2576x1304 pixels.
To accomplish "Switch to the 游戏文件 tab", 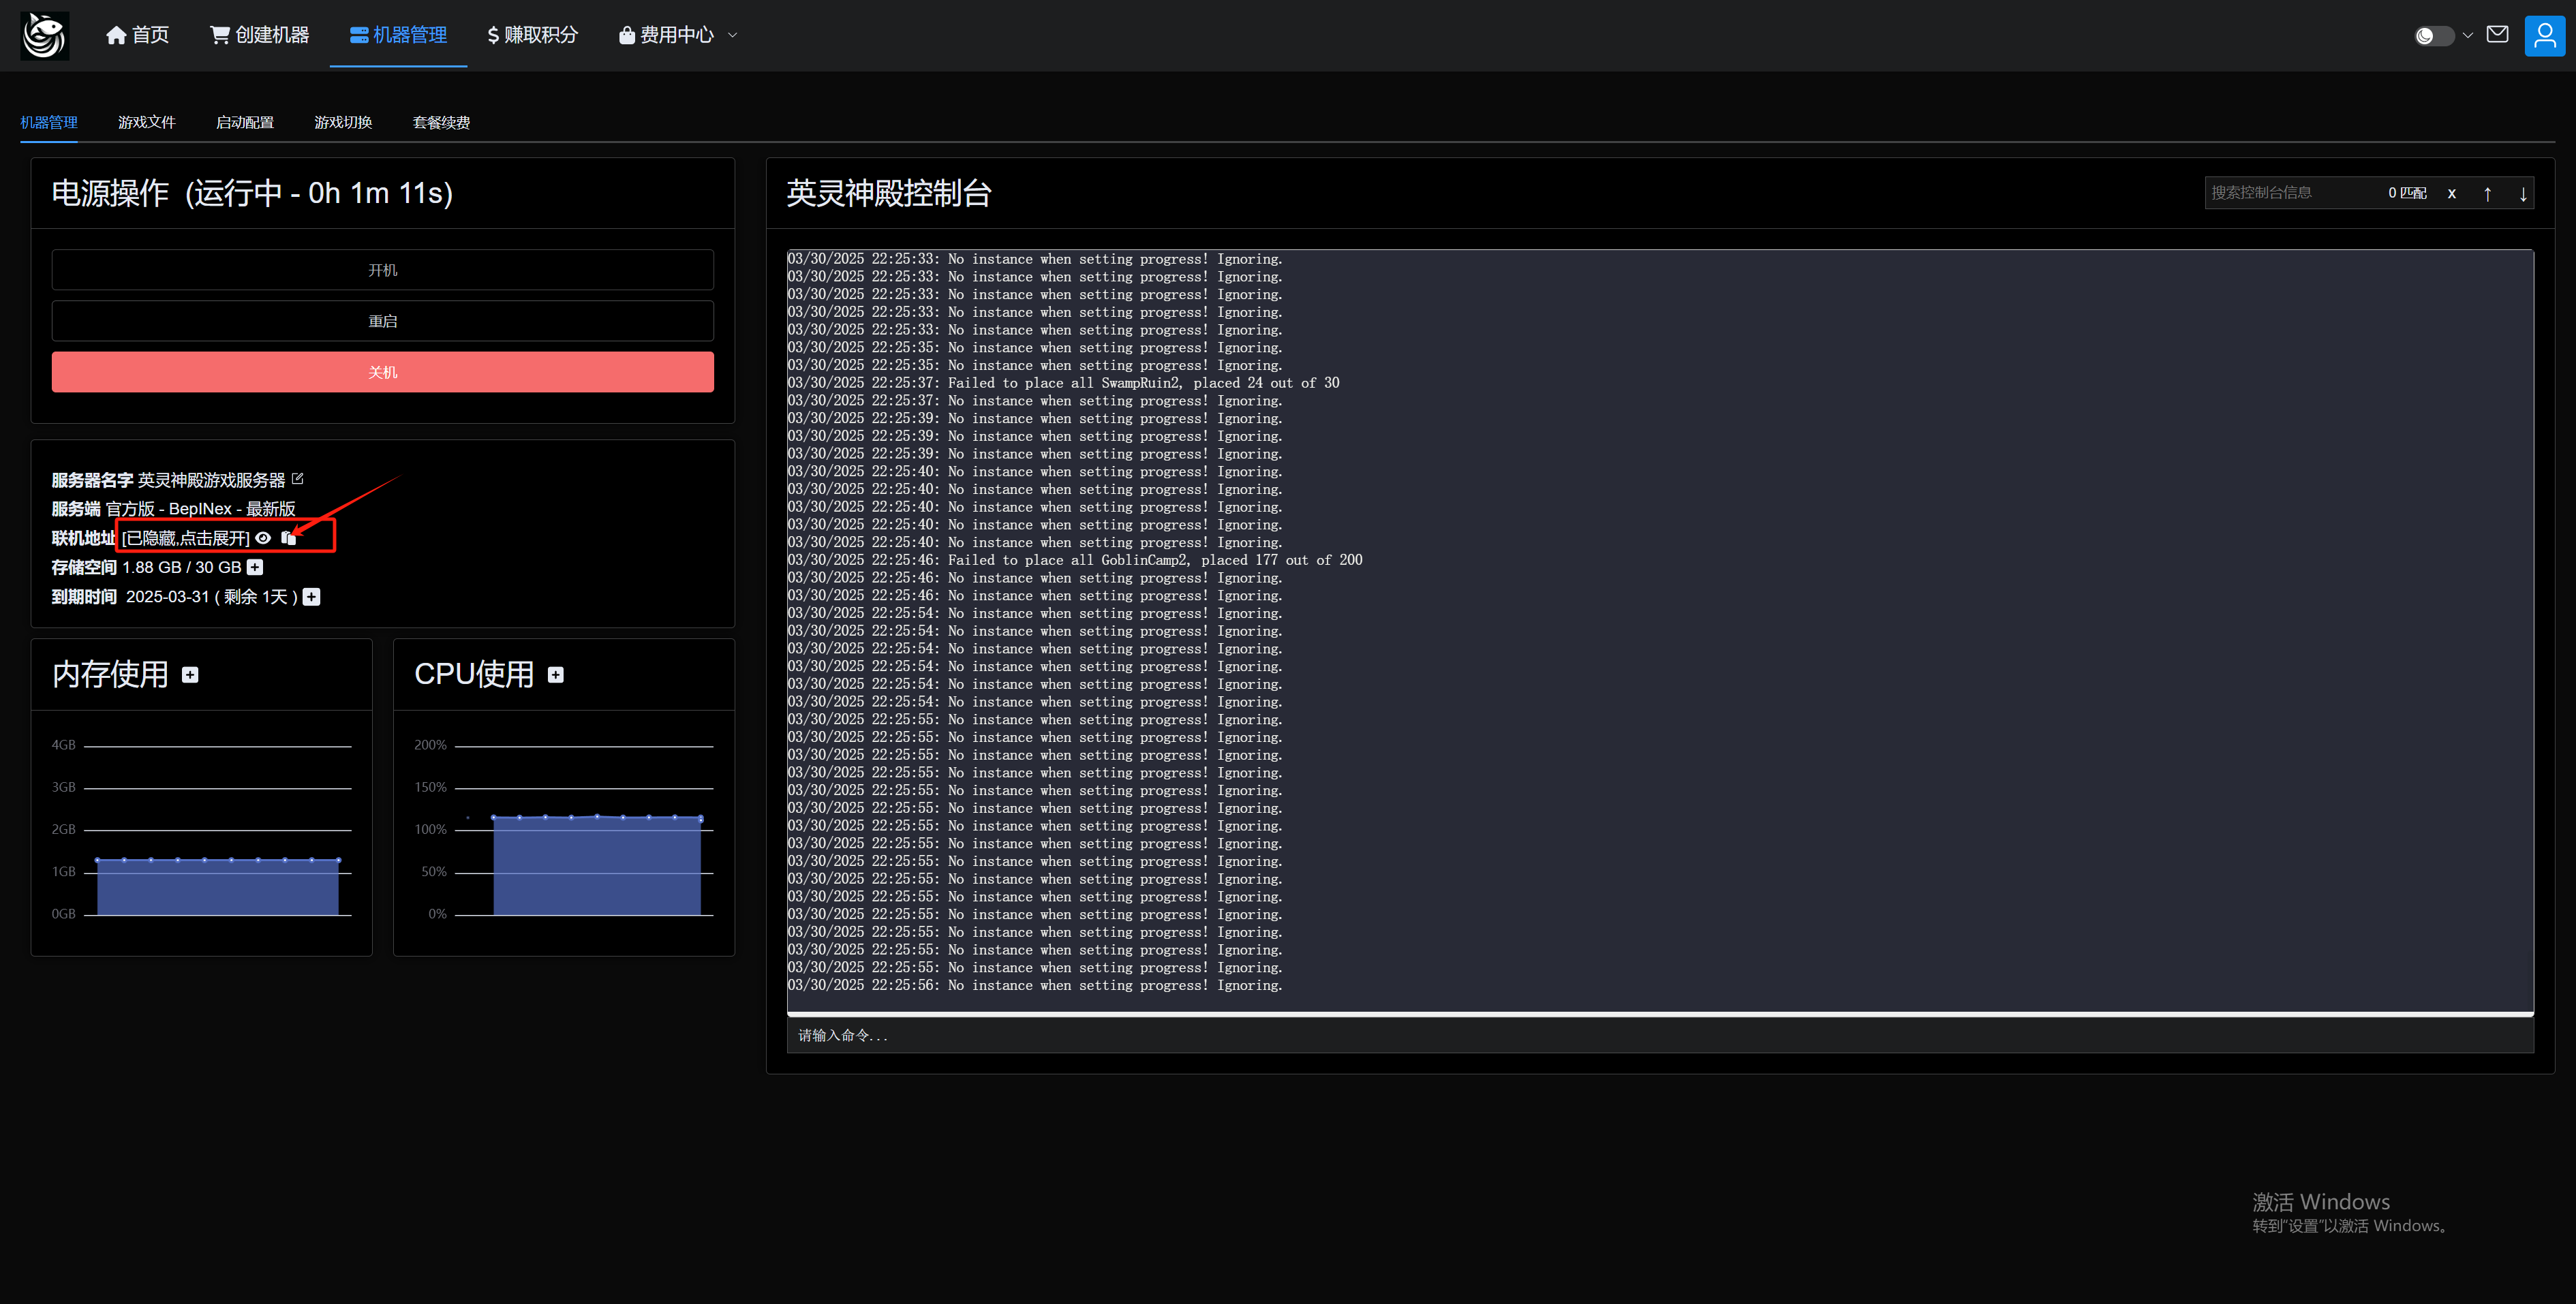I will coord(146,122).
